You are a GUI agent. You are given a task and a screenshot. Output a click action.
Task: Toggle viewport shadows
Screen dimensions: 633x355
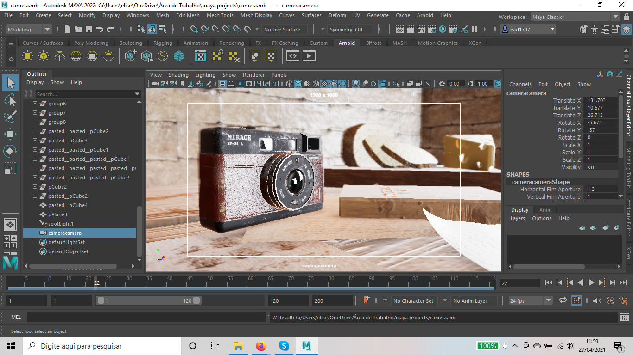[342, 84]
